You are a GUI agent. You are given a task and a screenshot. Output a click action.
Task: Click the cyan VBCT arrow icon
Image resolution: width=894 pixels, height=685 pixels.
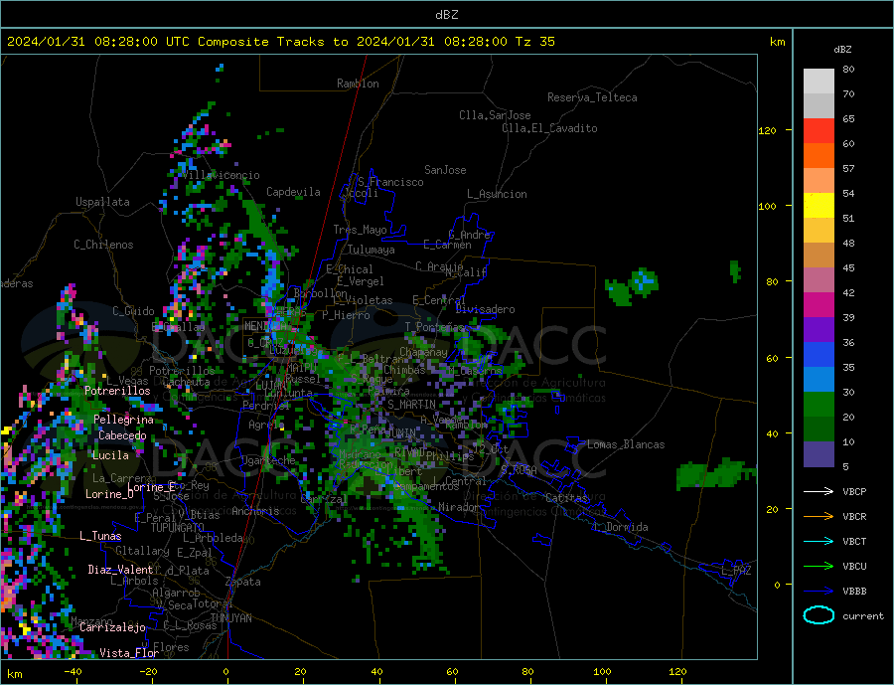(819, 541)
